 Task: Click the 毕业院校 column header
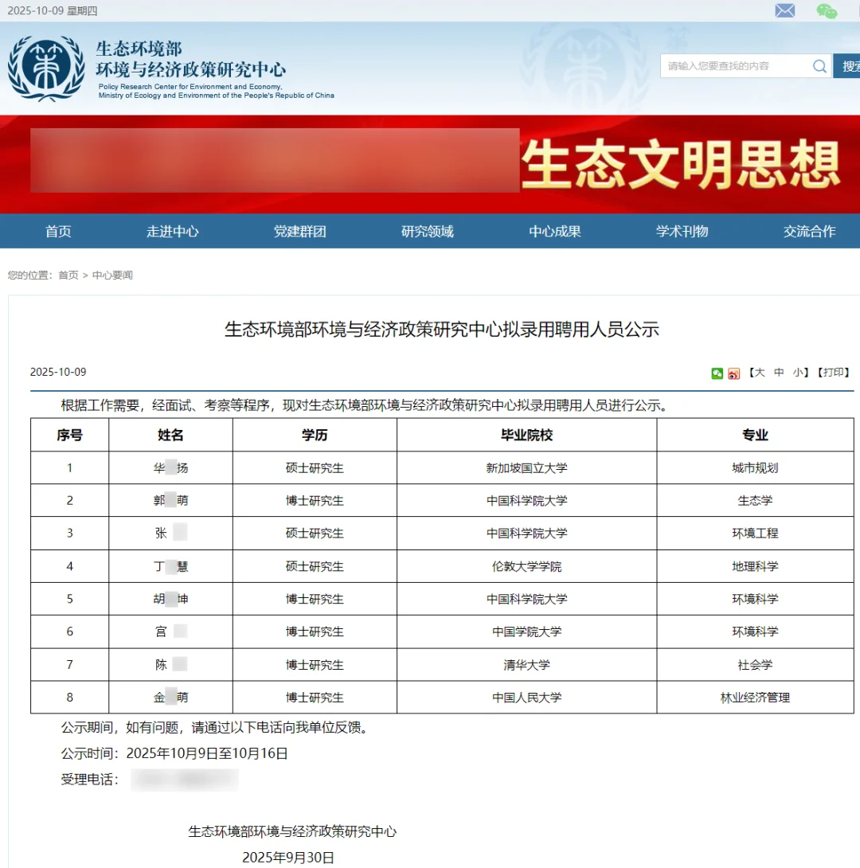527,435
